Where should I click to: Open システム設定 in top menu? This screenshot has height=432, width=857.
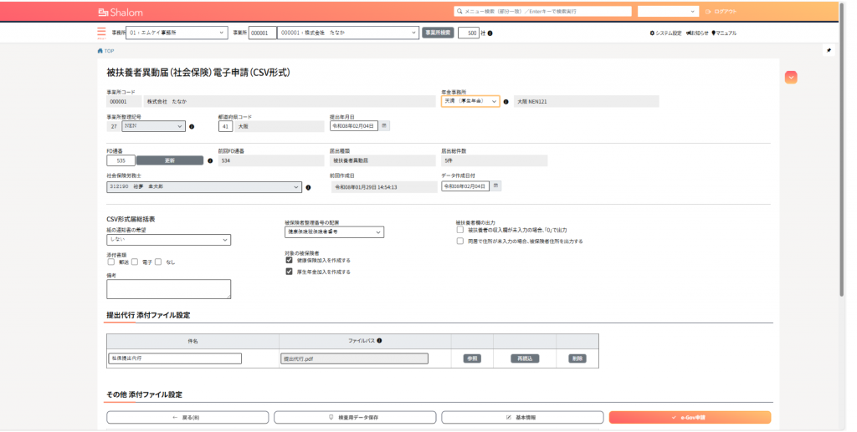[x=665, y=33]
